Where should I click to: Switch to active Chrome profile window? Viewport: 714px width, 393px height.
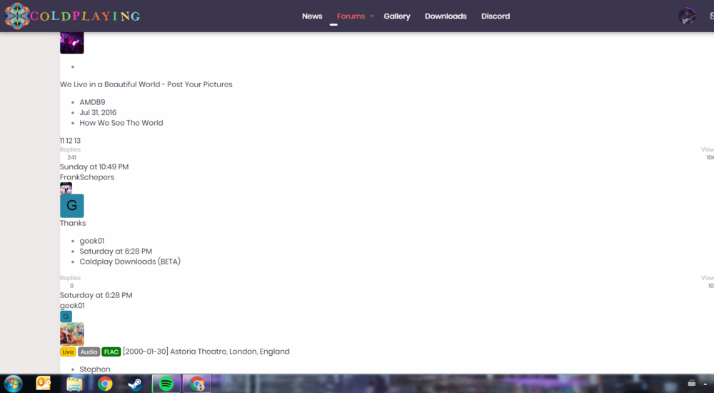pyautogui.click(x=197, y=384)
